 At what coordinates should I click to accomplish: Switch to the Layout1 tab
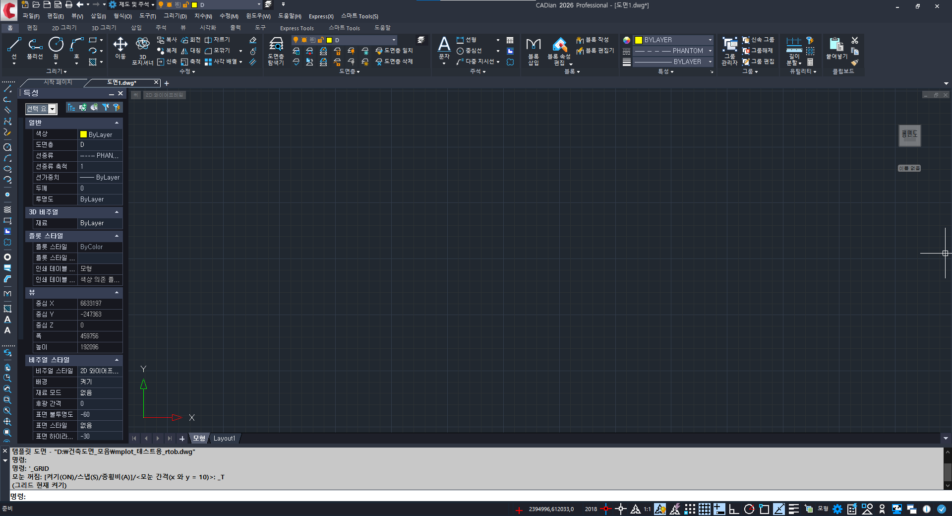[224, 439]
